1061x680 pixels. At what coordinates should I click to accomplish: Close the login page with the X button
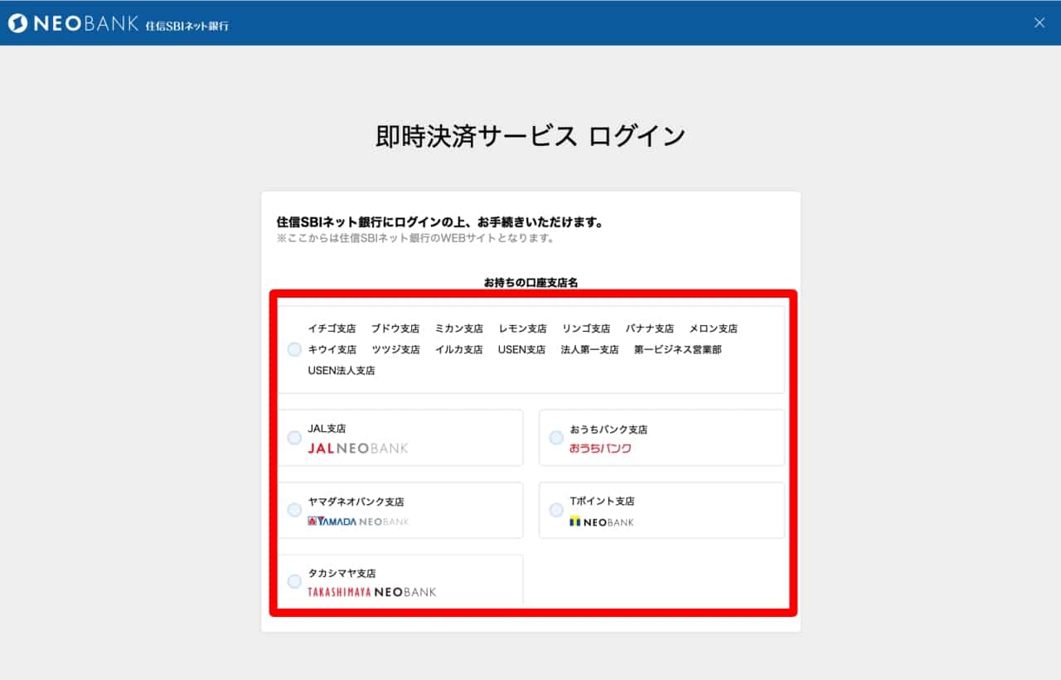(1039, 23)
